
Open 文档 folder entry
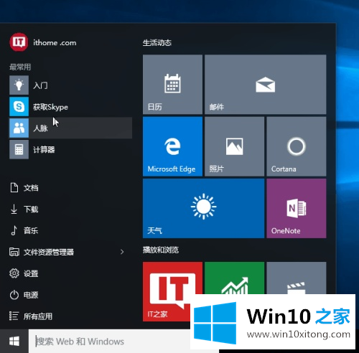70,188
